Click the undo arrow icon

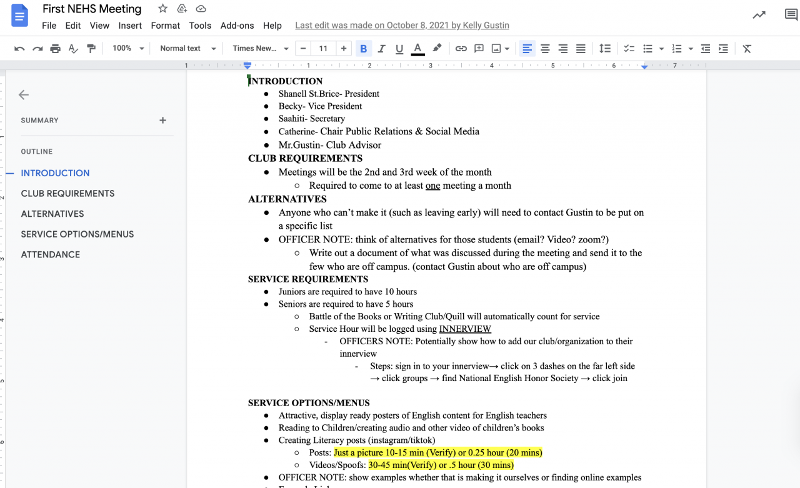19,49
